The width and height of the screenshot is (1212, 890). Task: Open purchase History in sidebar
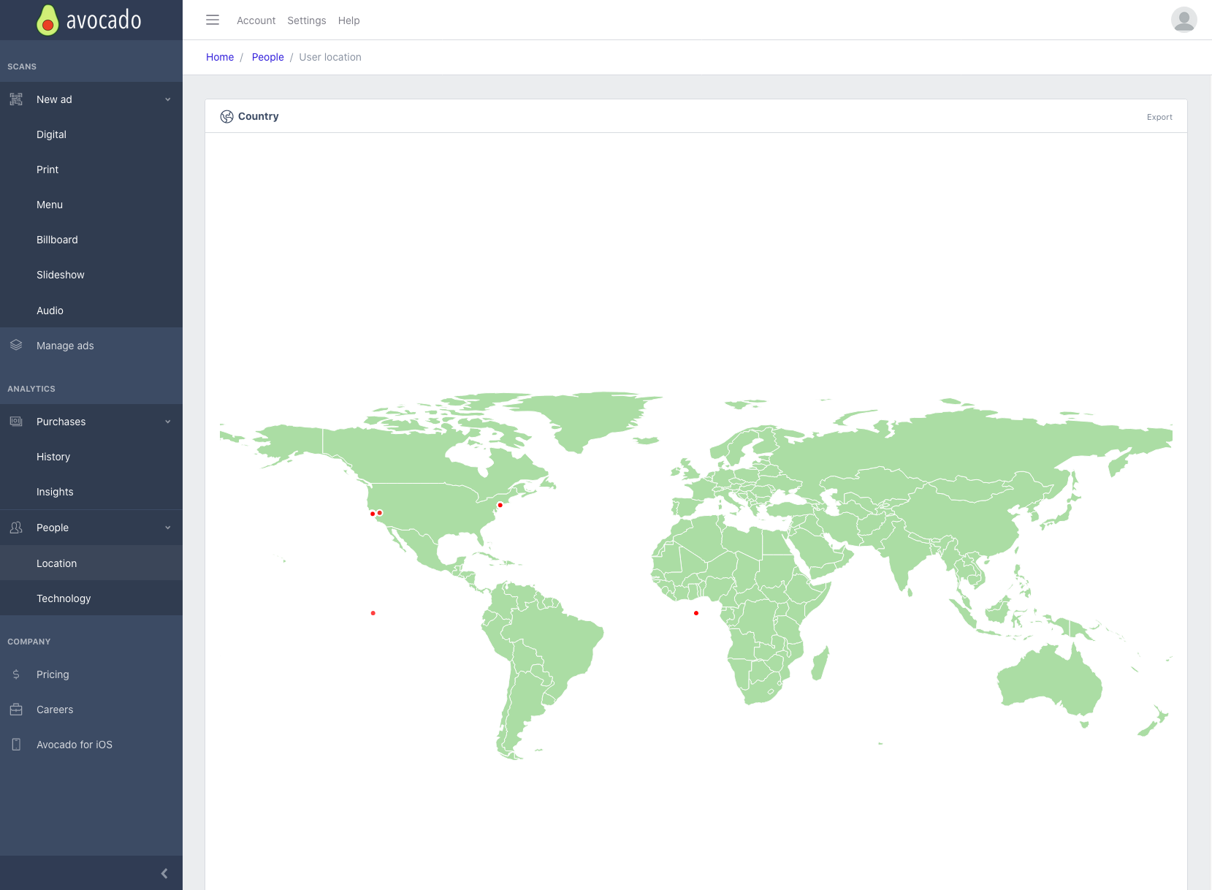tap(91, 457)
